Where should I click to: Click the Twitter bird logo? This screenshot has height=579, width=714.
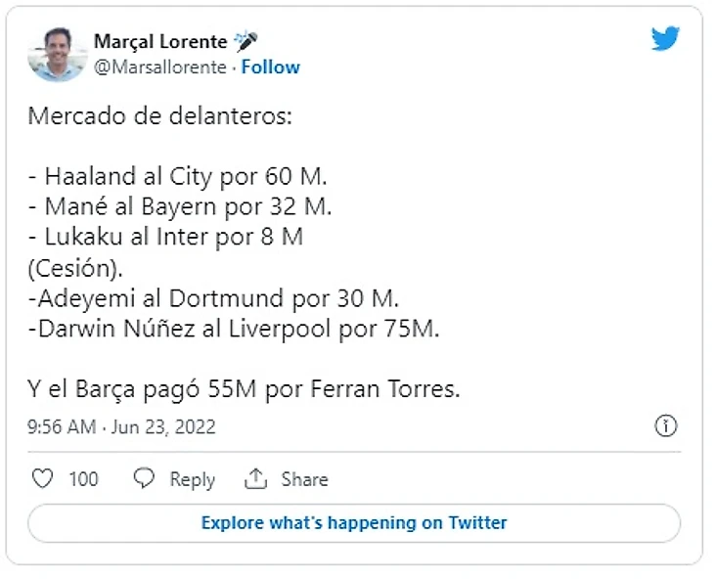click(x=665, y=39)
